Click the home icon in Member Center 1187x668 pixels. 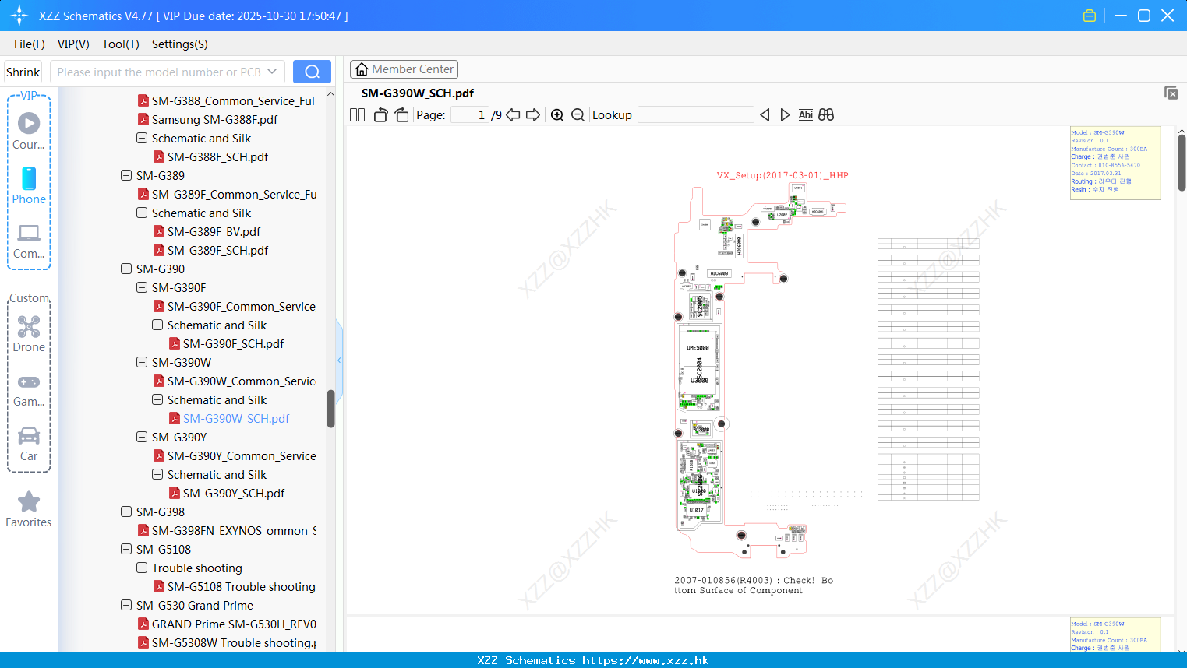362,69
